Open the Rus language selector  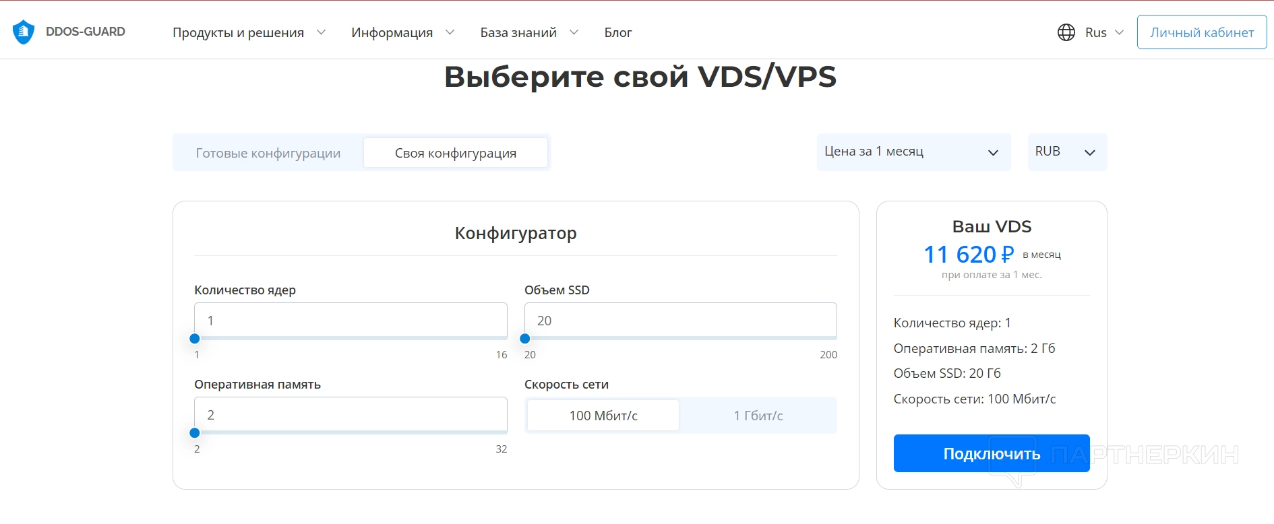point(1104,32)
